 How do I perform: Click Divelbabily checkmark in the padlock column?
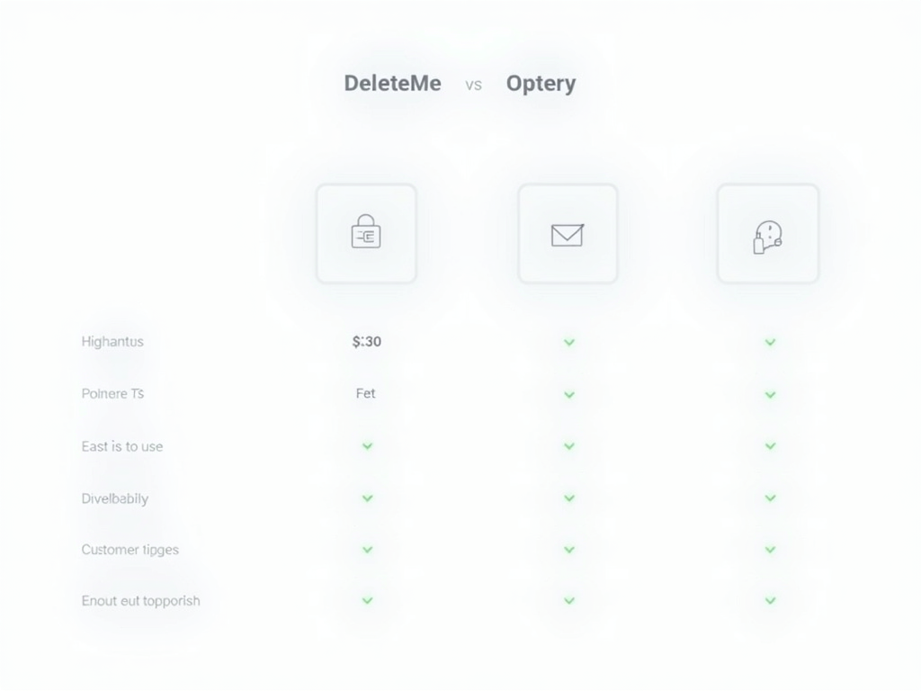point(367,498)
